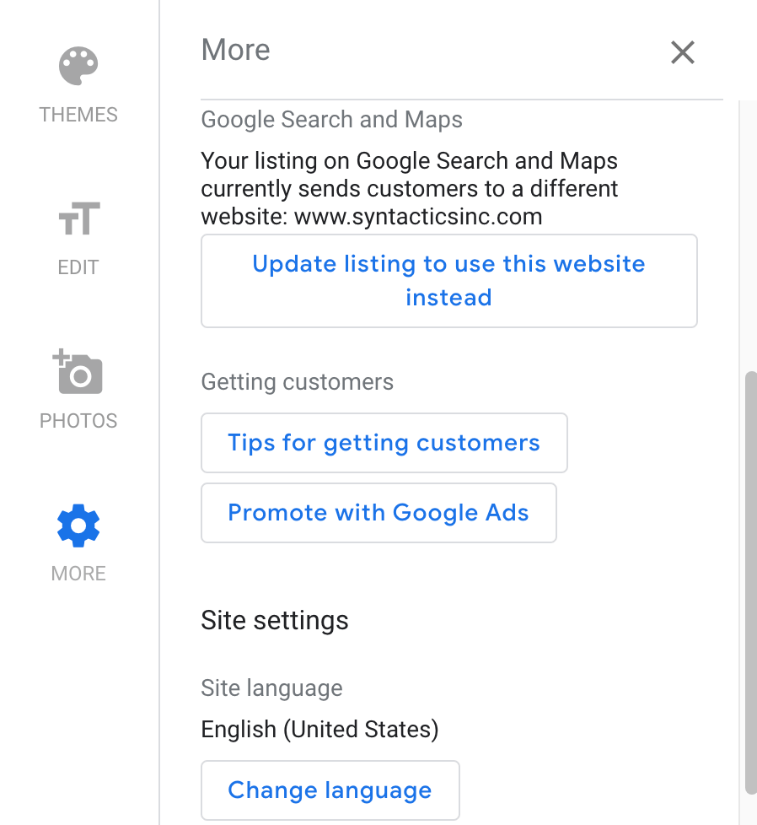The image size is (757, 825).
Task: Select the THEMES label in sidebar
Action: (78, 115)
